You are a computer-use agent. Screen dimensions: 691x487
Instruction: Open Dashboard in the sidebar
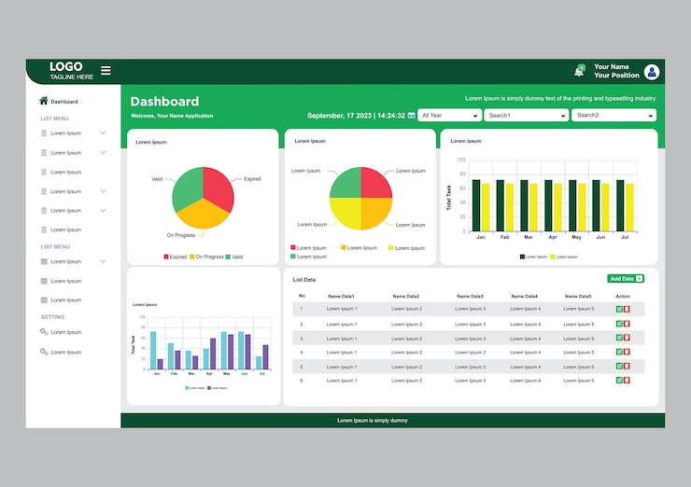point(59,102)
